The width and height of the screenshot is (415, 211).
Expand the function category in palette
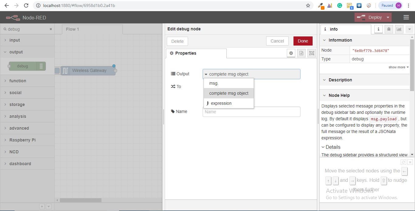tap(17, 81)
